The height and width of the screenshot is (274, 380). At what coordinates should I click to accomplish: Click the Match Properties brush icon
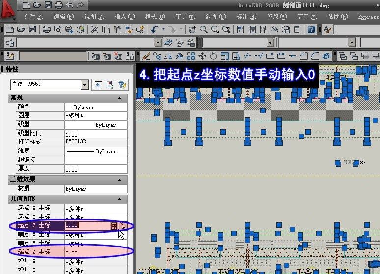(x=129, y=29)
